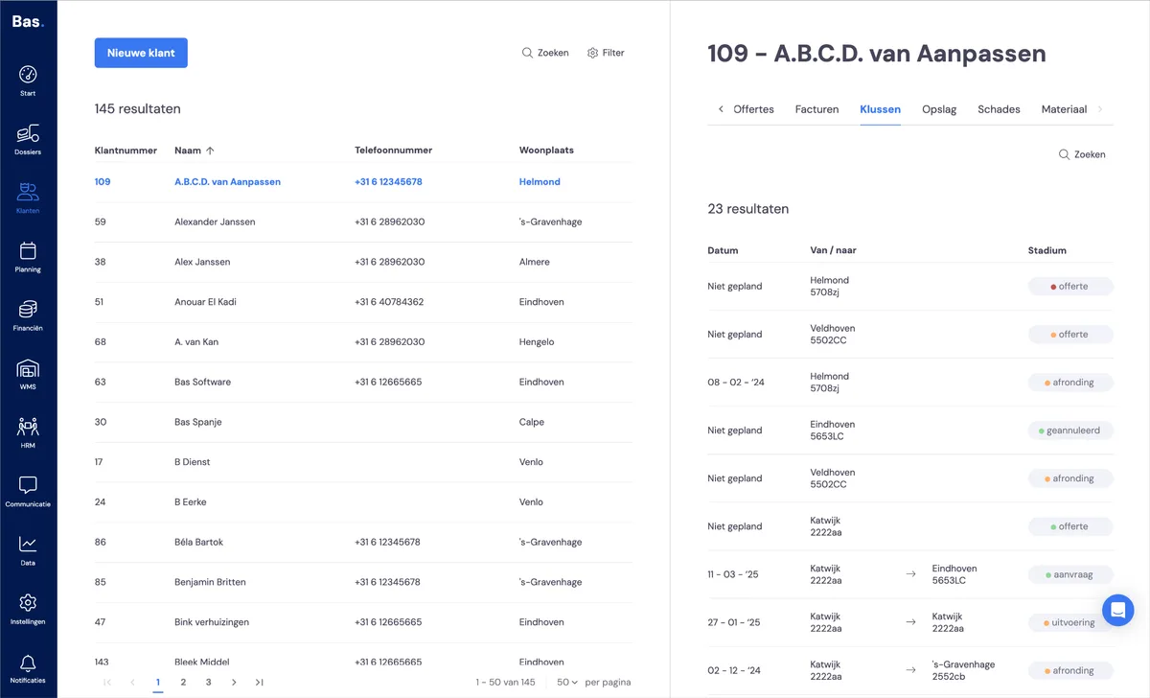This screenshot has width=1150, height=698.
Task: Go to previous page of results
Action: 132,683
